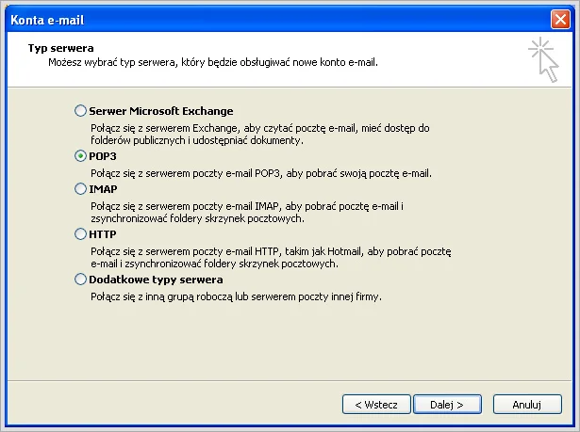Choose the POP3 radio button
The image size is (580, 432).
coord(80,157)
